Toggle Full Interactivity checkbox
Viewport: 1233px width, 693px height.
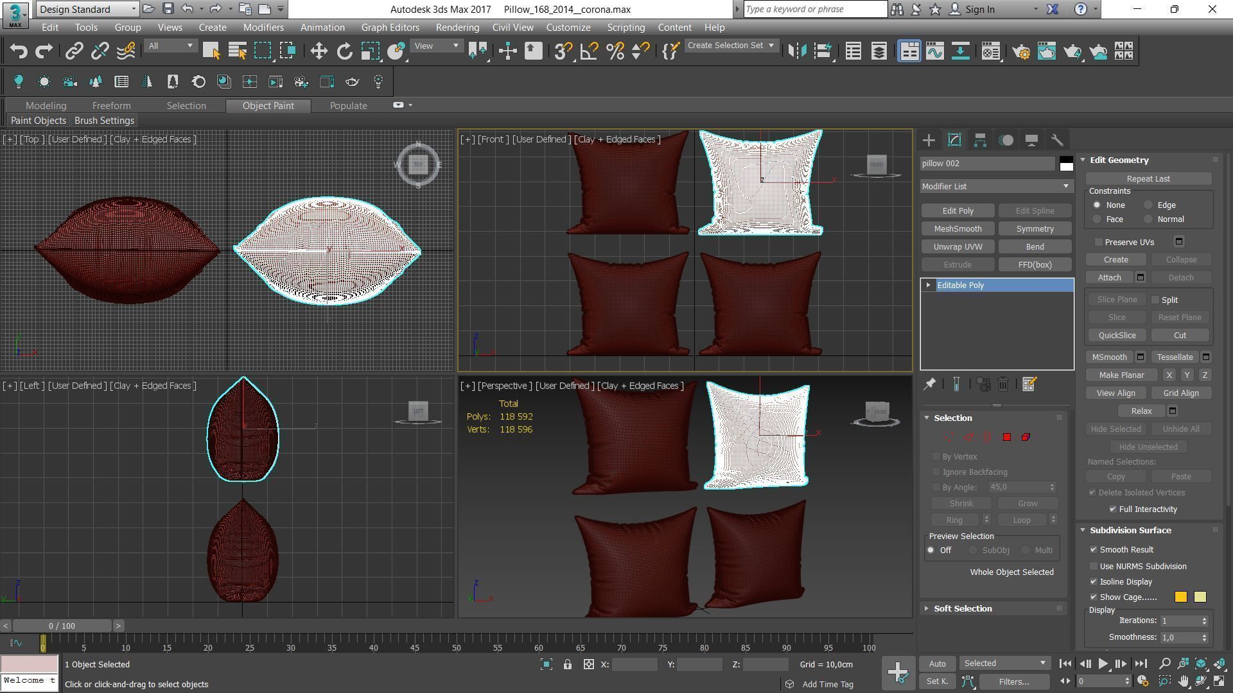point(1113,509)
